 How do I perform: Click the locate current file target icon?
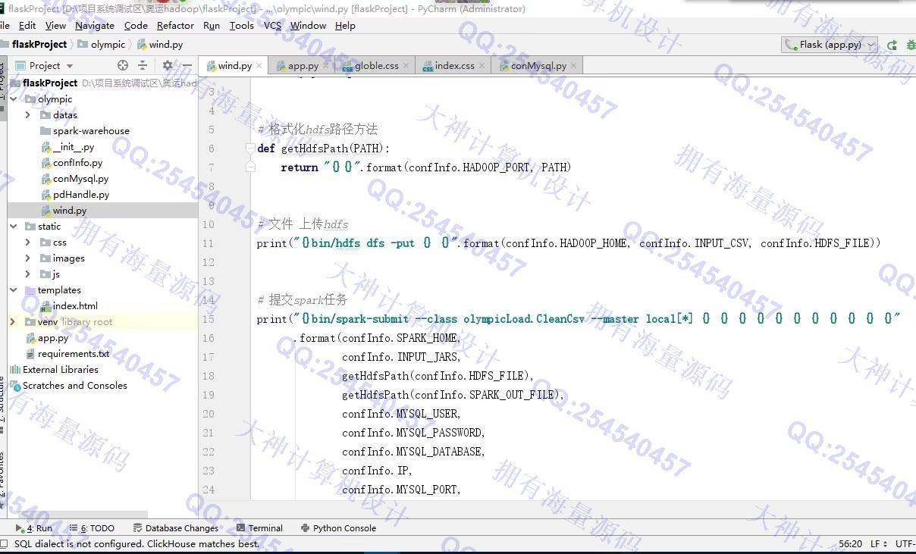click(x=123, y=65)
